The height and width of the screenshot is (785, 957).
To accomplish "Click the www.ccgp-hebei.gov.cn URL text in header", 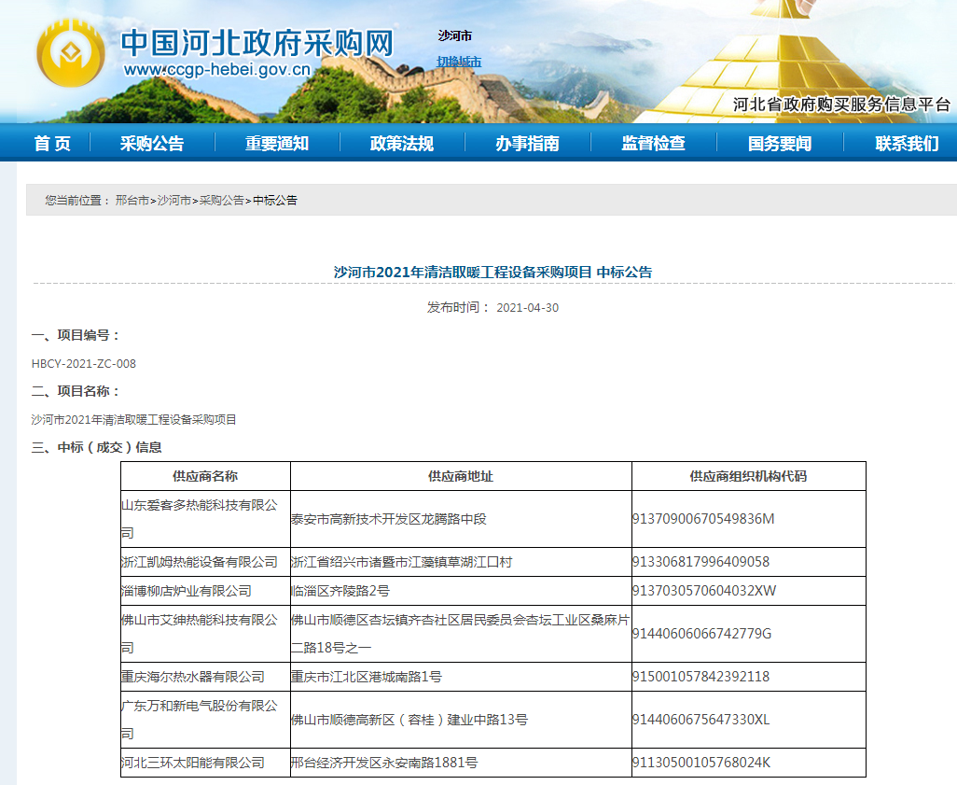I will click(216, 70).
